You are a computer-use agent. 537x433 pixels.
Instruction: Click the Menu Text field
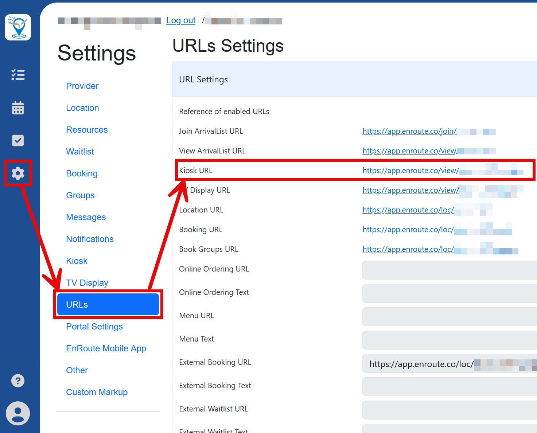click(450, 340)
